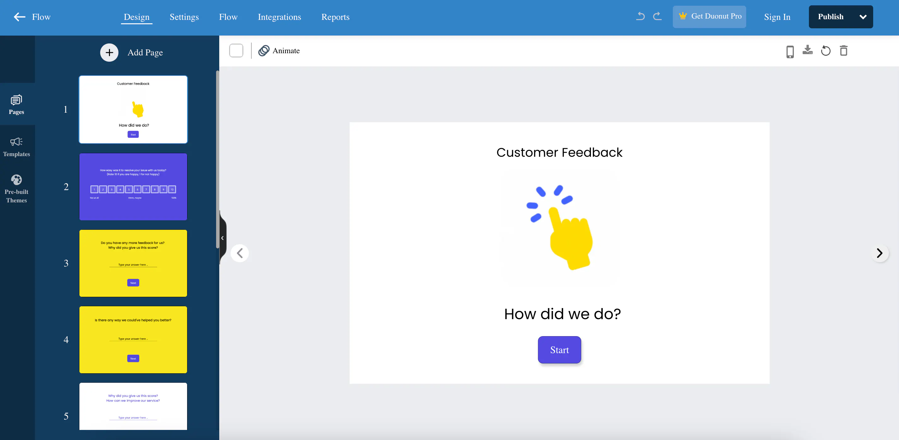Click the trash delete page icon
Image resolution: width=899 pixels, height=440 pixels.
pyautogui.click(x=844, y=51)
